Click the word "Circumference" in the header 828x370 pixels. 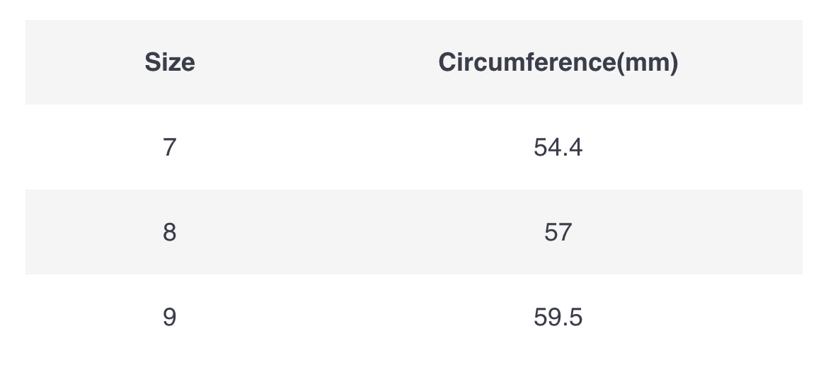[527, 62]
